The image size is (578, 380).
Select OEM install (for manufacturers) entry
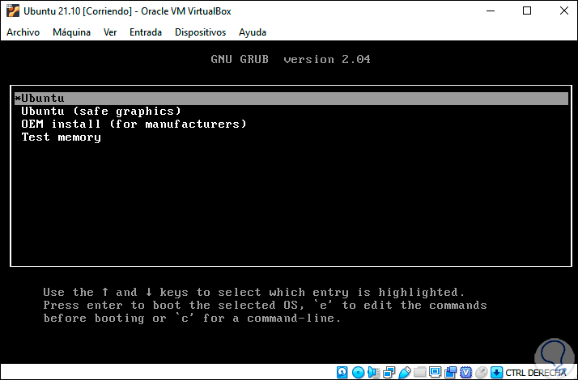tap(134, 124)
